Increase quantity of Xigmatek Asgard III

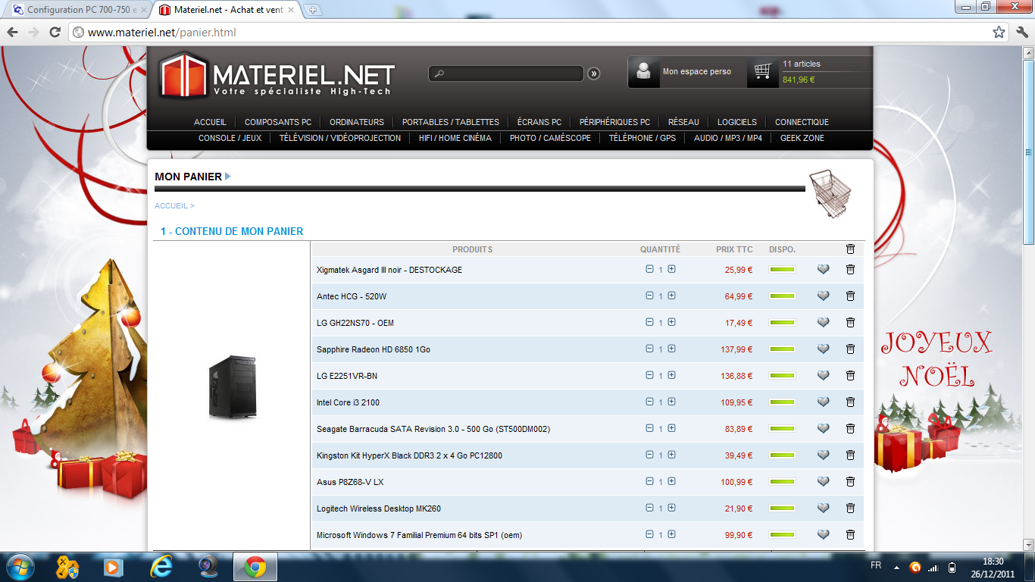671,269
